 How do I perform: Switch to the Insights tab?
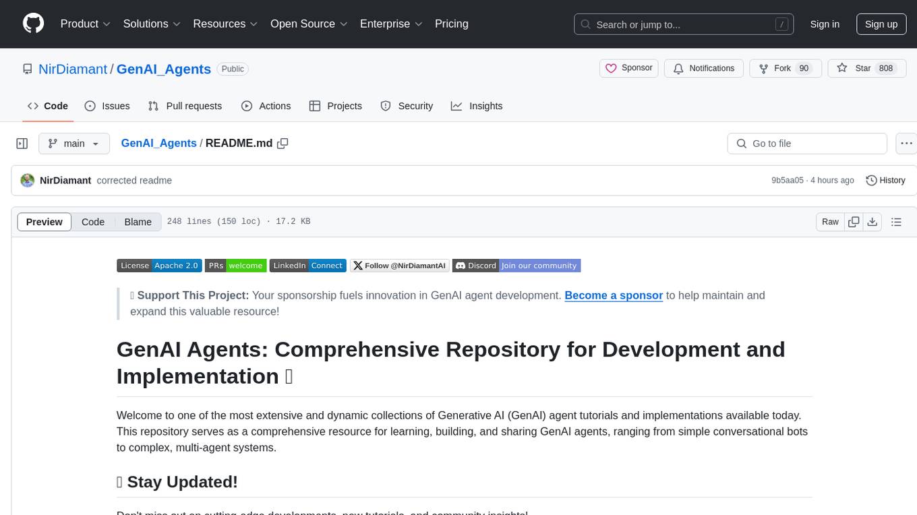(477, 106)
